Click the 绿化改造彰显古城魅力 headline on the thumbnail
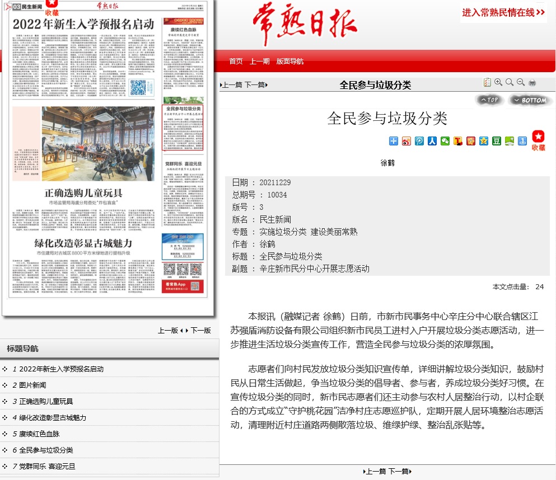The height and width of the screenshot is (480, 556). coord(83,243)
